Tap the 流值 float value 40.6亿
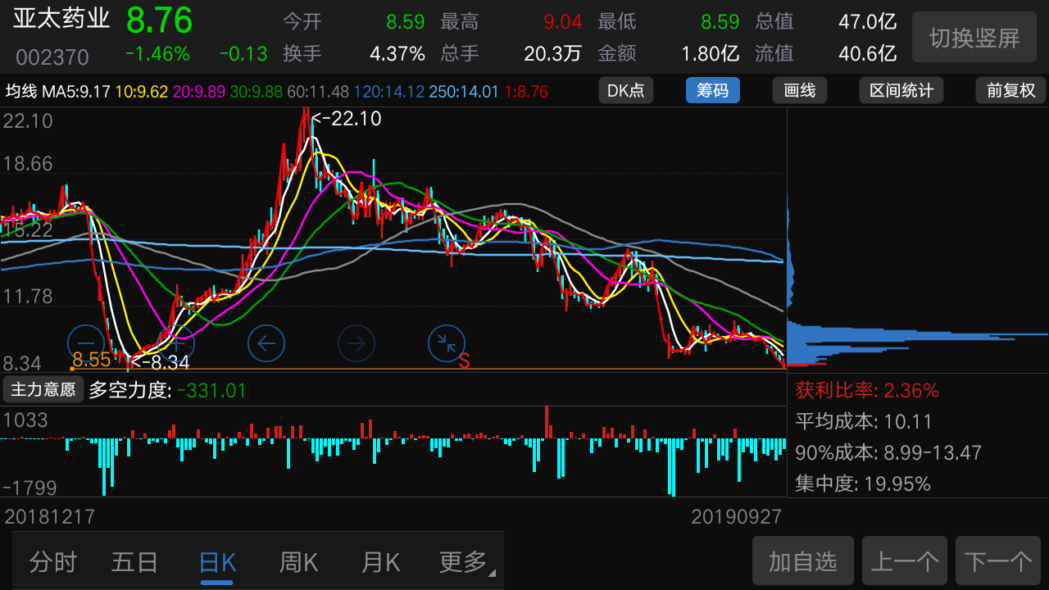 [x=867, y=54]
